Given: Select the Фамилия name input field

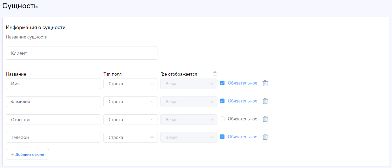Looking at the screenshot, I should [53, 102].
